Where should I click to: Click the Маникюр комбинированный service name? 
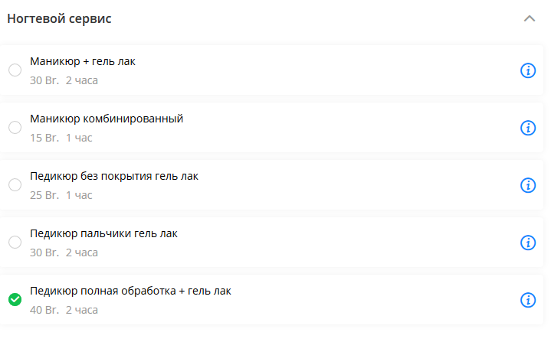pyautogui.click(x=107, y=119)
